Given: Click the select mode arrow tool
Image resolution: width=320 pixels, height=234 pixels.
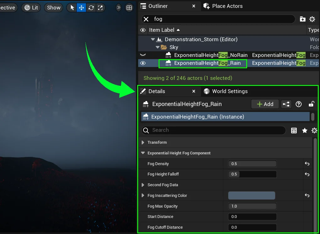Looking at the screenshot, I should point(72,8).
